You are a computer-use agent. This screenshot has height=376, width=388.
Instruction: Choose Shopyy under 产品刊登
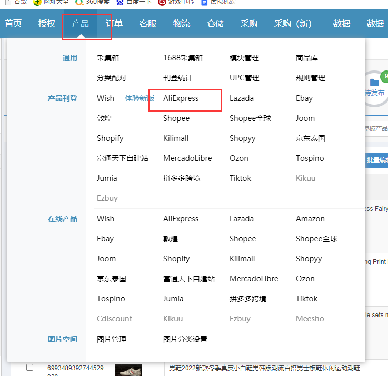pos(243,138)
